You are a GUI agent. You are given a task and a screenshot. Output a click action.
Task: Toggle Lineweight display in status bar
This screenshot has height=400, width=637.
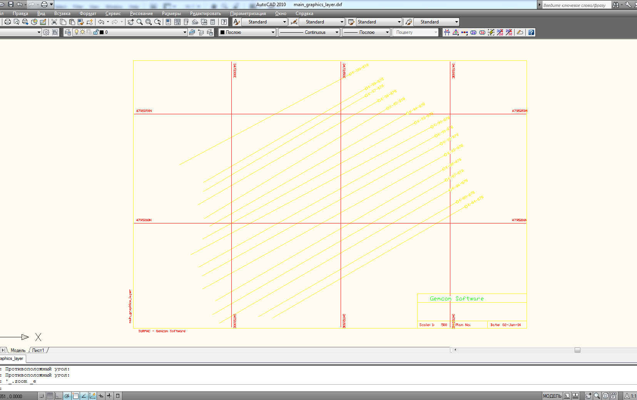pyautogui.click(x=109, y=396)
